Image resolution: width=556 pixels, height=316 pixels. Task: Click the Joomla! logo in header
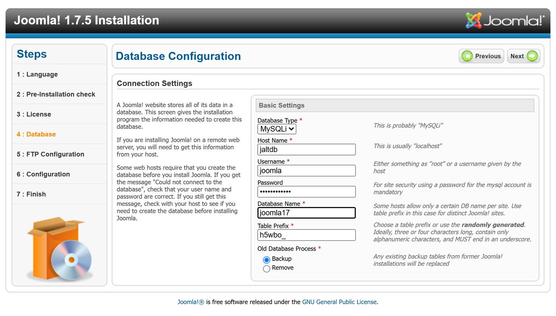click(x=505, y=21)
